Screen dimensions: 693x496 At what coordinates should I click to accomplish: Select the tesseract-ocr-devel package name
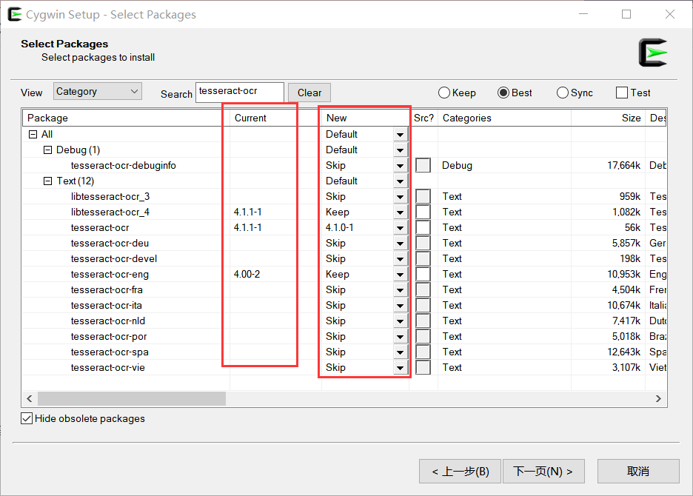(x=114, y=258)
